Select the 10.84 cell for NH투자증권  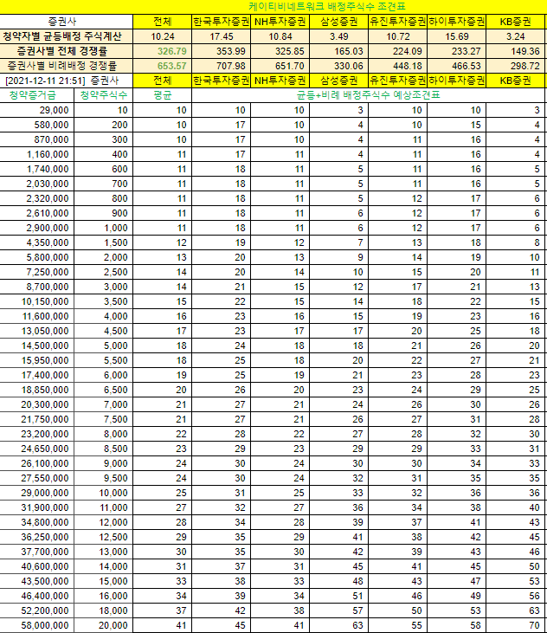[280, 36]
